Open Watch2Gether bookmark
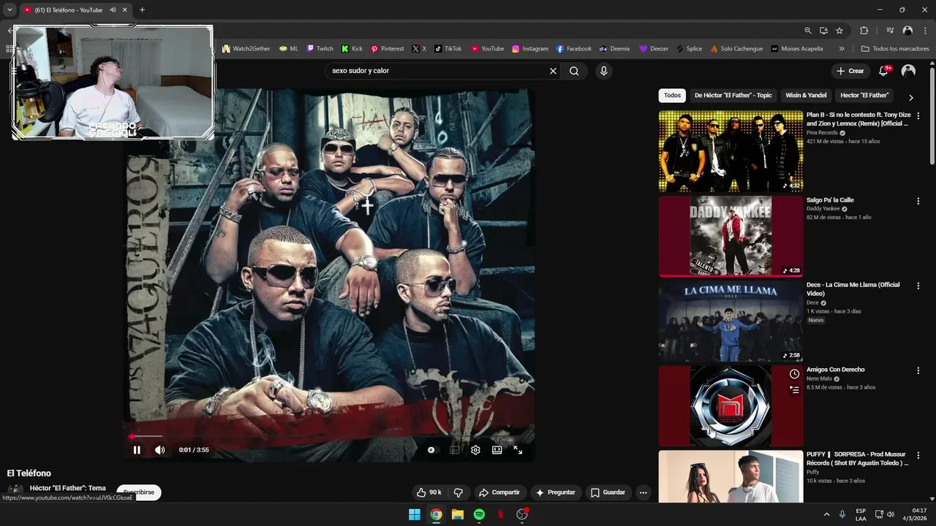The image size is (936, 526). [246, 49]
